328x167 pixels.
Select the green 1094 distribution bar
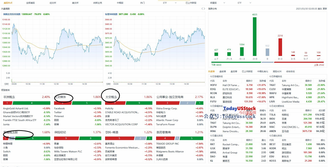tap(242, 52)
